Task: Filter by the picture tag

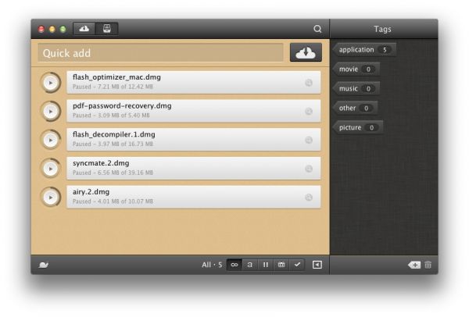Action: (358, 127)
